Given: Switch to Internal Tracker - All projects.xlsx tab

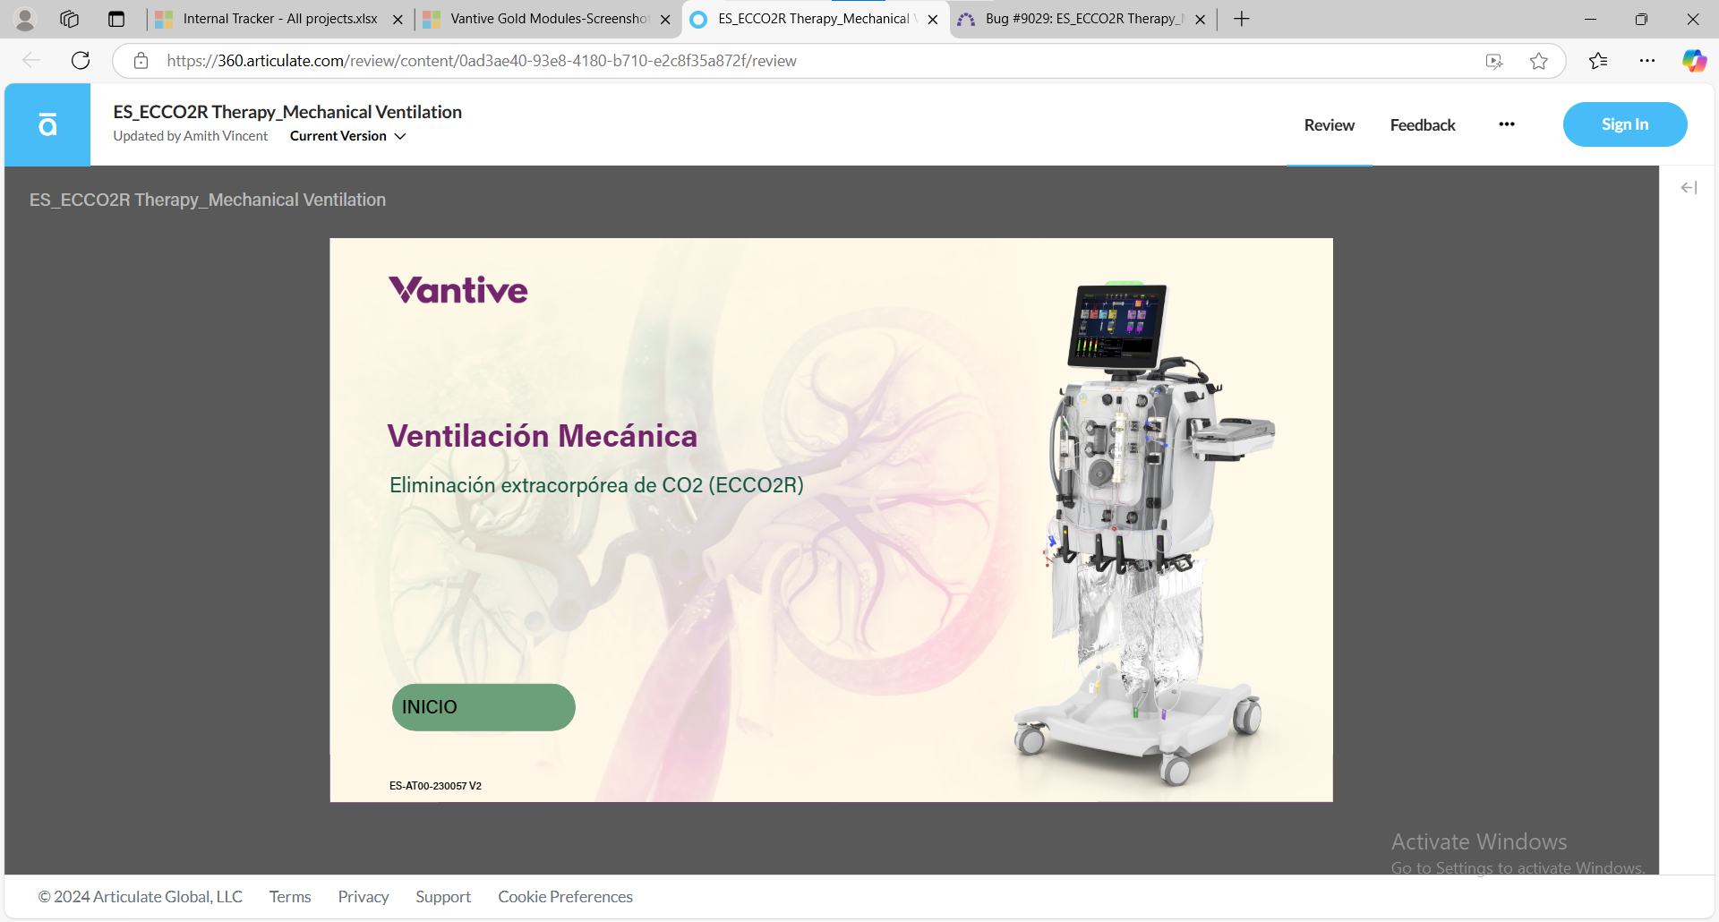Looking at the screenshot, I should pos(280,19).
